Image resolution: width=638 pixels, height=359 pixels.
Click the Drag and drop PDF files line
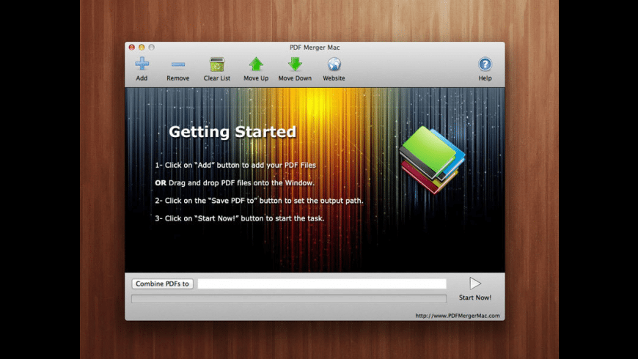[235, 183]
